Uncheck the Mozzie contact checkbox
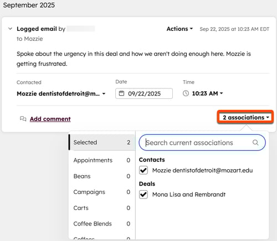The height and width of the screenshot is (241, 277). pos(143,170)
